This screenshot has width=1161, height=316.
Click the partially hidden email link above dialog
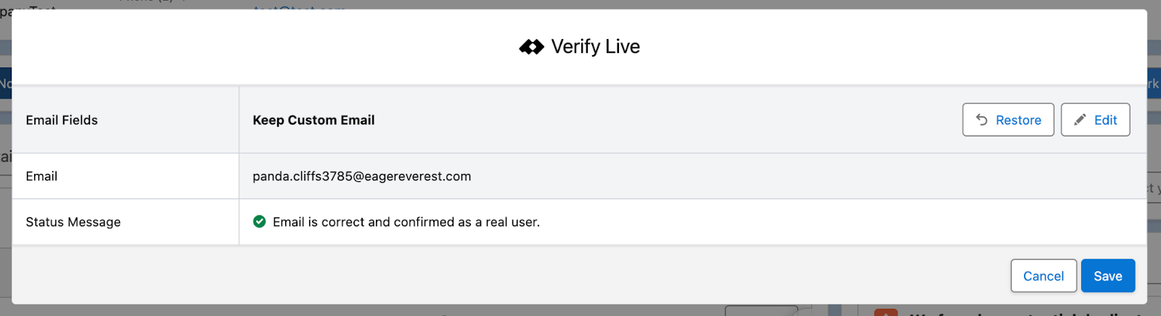pos(299,6)
